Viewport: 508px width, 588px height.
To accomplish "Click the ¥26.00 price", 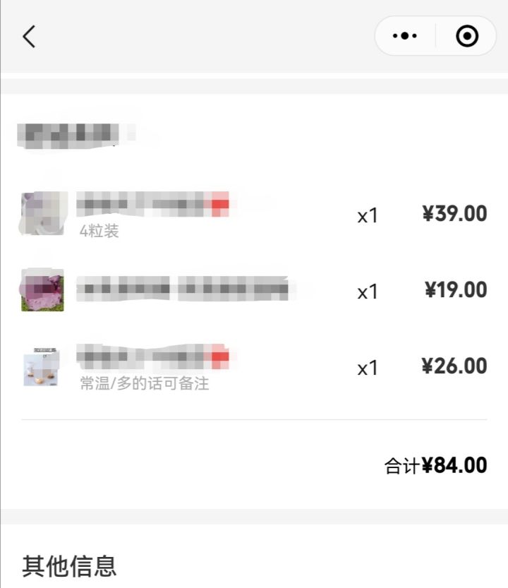I will tap(454, 366).
